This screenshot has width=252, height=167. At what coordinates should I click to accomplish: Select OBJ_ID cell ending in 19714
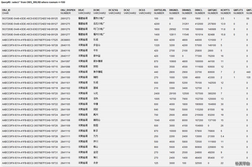pos(30,62)
